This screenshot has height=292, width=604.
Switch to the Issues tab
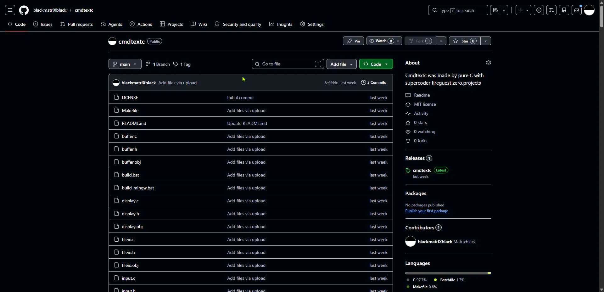click(43, 24)
